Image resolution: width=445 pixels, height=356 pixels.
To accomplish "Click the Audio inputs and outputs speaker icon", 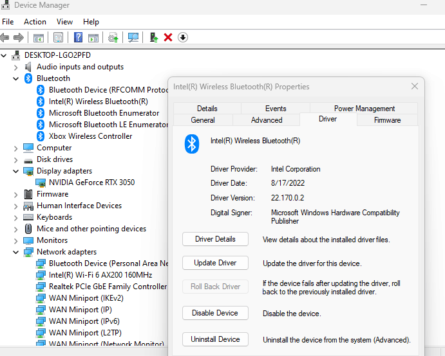I will coord(28,67).
